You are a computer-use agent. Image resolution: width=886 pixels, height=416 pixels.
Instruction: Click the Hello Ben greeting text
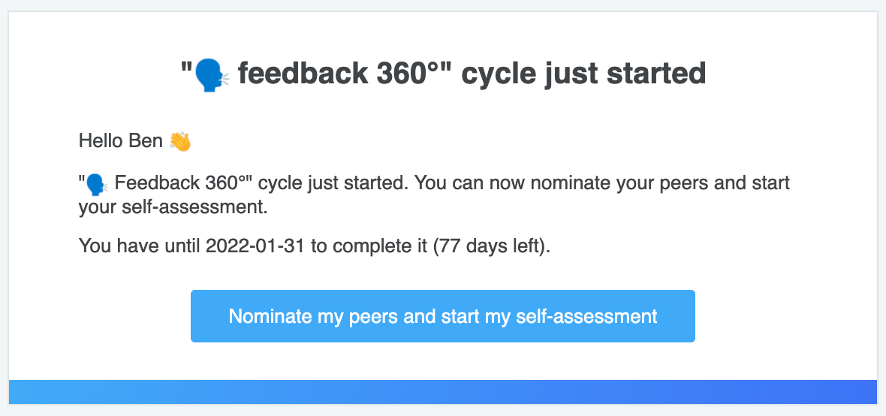pos(121,140)
